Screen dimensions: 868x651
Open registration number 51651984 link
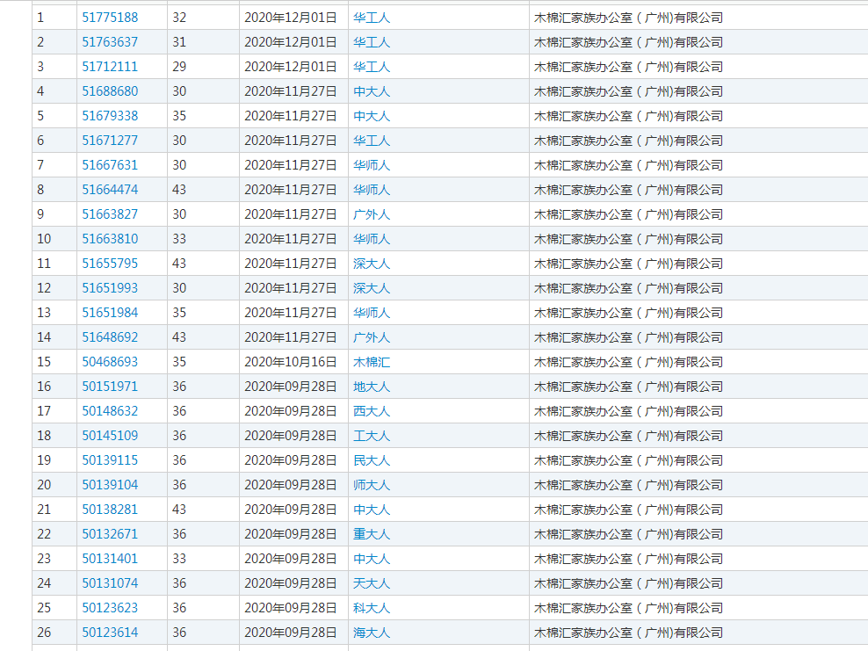click(110, 313)
